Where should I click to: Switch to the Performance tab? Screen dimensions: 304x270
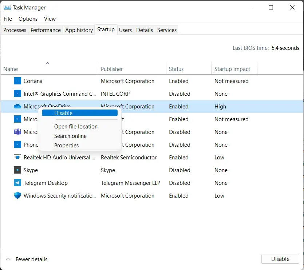pyautogui.click(x=46, y=30)
